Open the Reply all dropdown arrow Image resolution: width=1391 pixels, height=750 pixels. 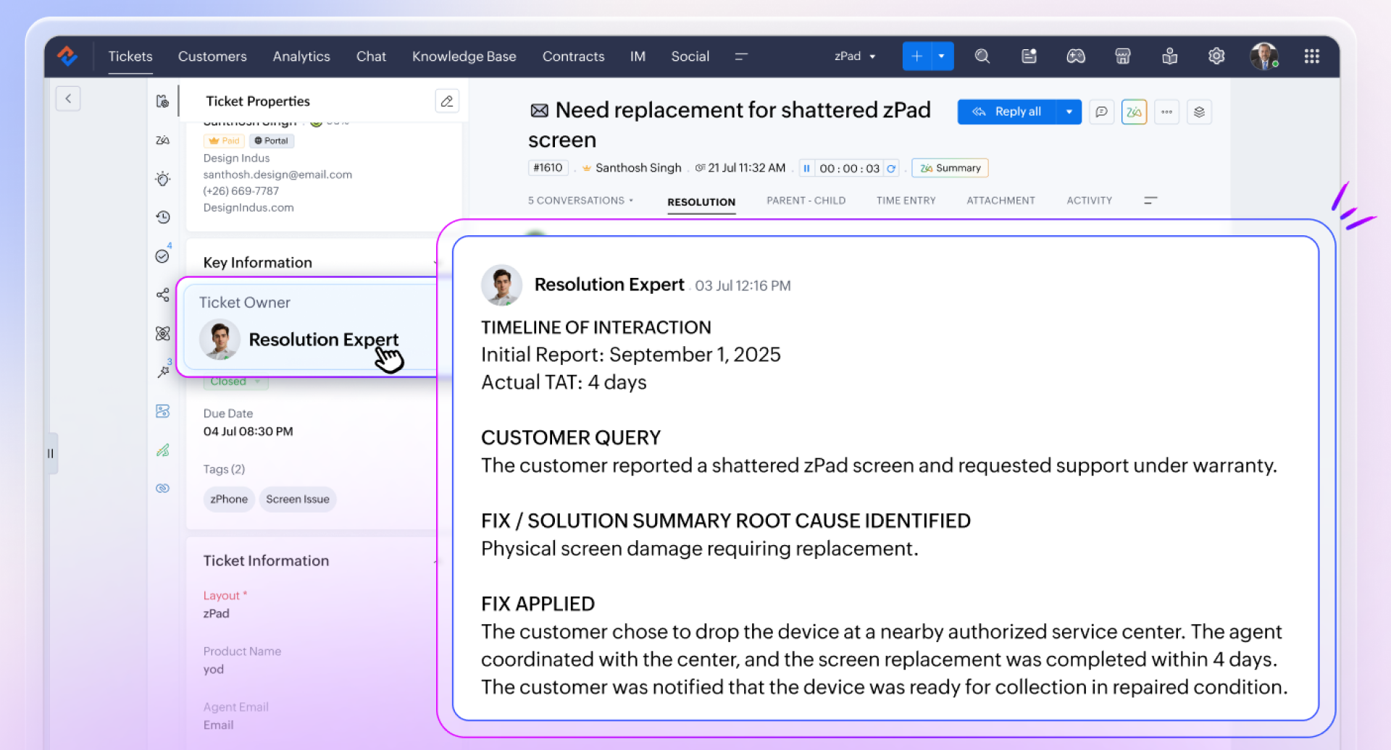1069,112
